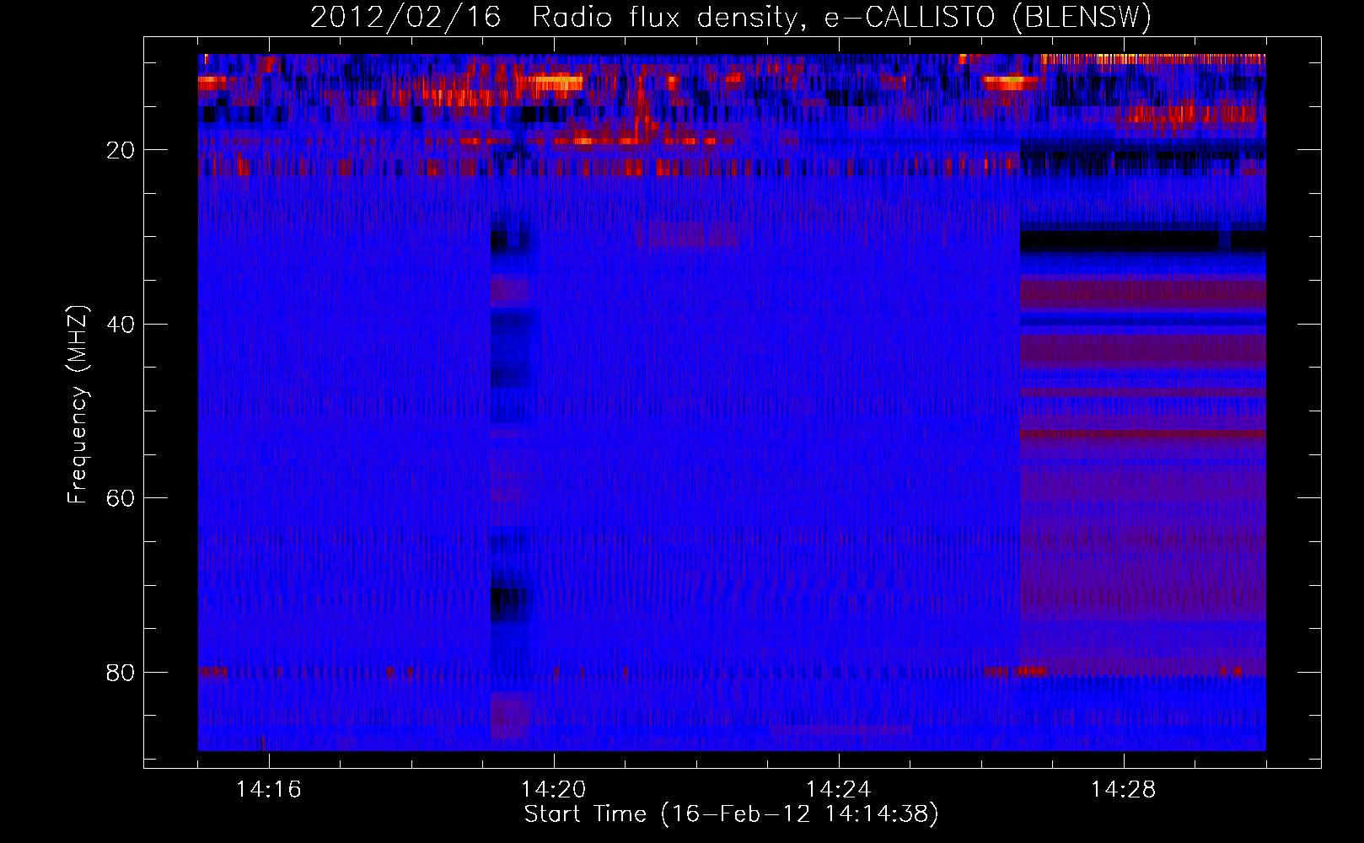This screenshot has height=843, width=1364.
Task: Click the plot title "Radio flux density, e-CALLISTO (BLENSW)"
Action: click(841, 17)
